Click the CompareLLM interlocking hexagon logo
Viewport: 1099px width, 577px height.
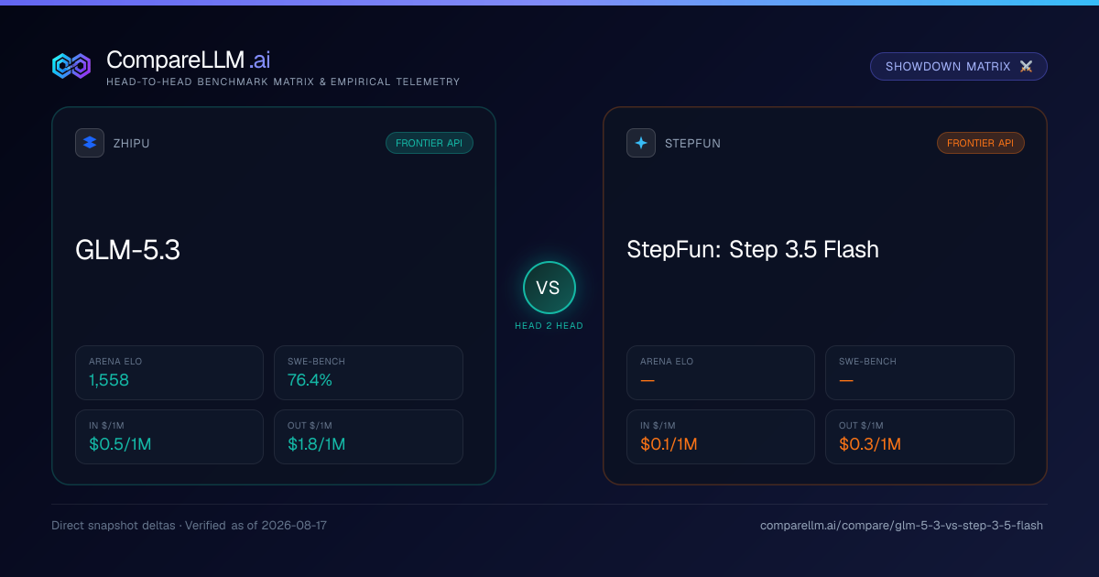tap(71, 66)
